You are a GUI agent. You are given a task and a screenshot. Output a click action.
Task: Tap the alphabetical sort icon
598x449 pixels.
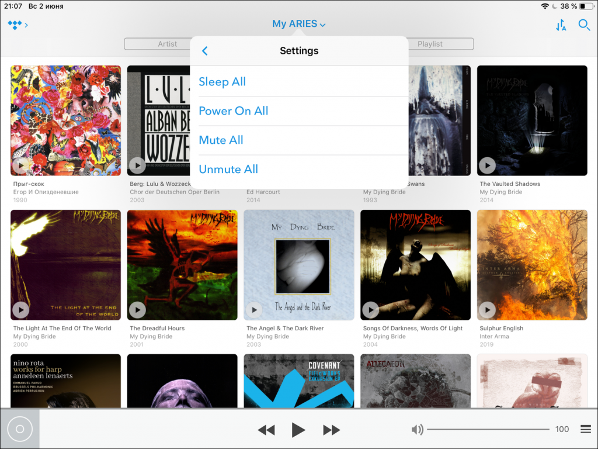561,25
